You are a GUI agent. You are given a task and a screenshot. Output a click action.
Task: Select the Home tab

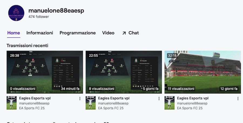click(14, 33)
